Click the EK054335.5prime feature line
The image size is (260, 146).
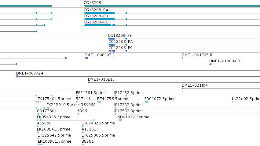coord(66,120)
